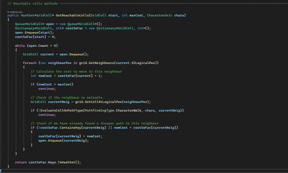Click the while keyword
Screen dimensions: 288x173
pos(20,46)
